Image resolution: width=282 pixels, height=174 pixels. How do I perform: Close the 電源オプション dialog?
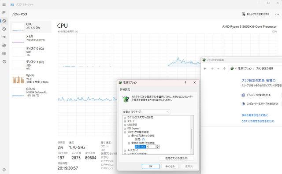195,82
